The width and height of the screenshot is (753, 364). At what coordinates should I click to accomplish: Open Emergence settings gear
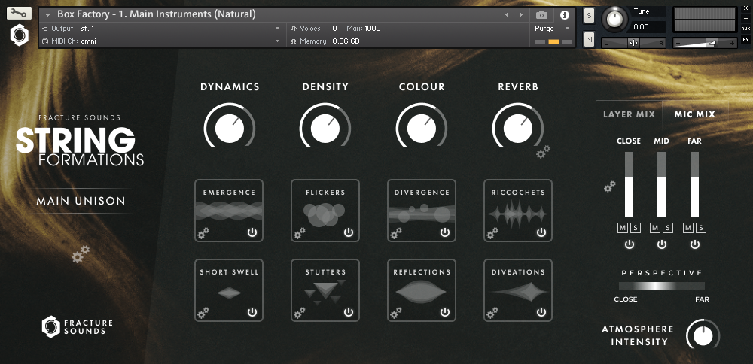tap(203, 234)
